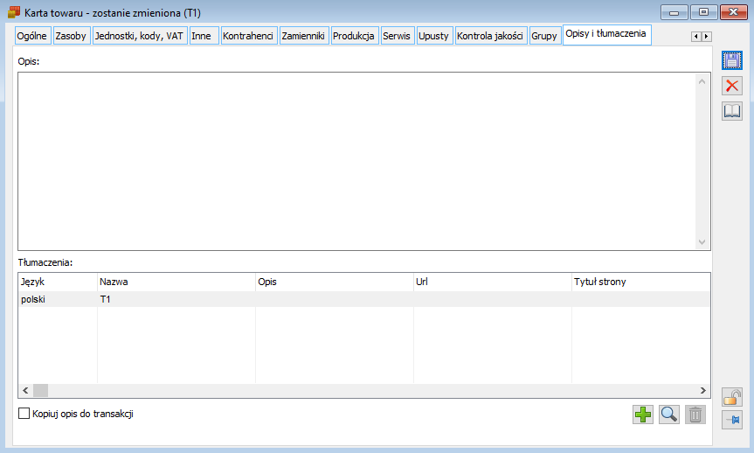The width and height of the screenshot is (754, 453).
Task: Restore the Karta towaru window size
Action: click(x=703, y=12)
